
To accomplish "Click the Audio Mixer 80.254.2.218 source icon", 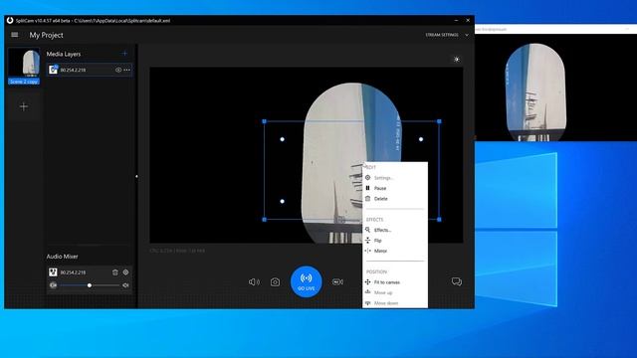I will tap(53, 271).
